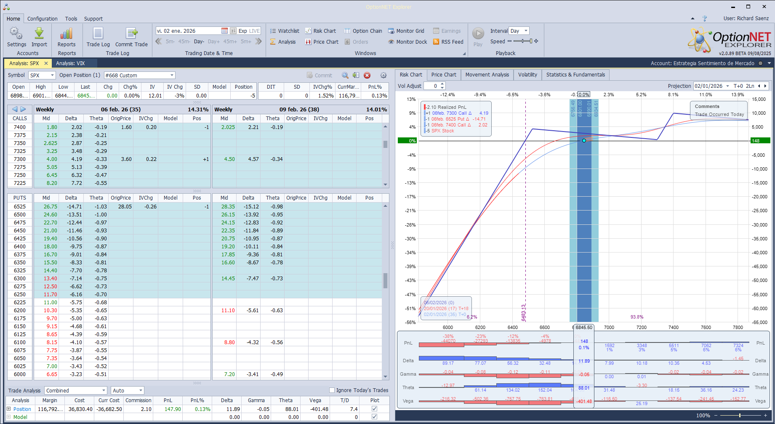Open the Risk Chart window from ribbon
Image resolution: width=775 pixels, height=424 pixels.
click(x=320, y=31)
